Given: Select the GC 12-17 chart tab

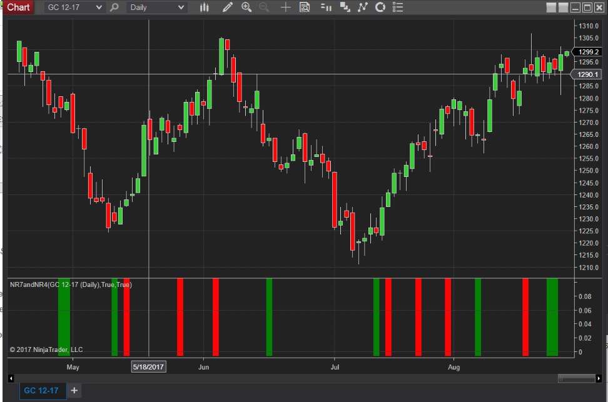Looking at the screenshot, I should pos(41,390).
